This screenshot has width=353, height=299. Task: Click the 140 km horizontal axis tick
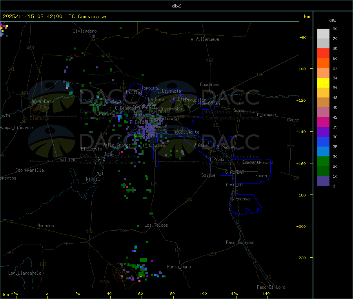[266, 293]
